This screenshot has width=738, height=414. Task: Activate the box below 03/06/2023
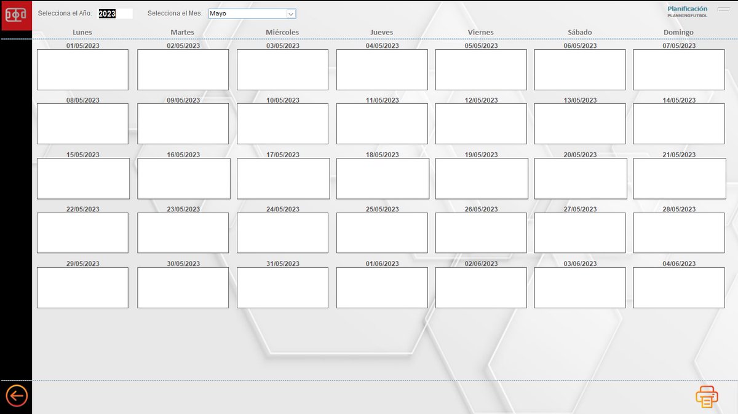[x=580, y=287]
